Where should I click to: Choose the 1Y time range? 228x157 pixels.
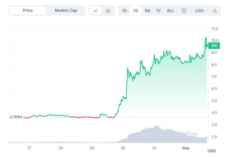click(158, 10)
